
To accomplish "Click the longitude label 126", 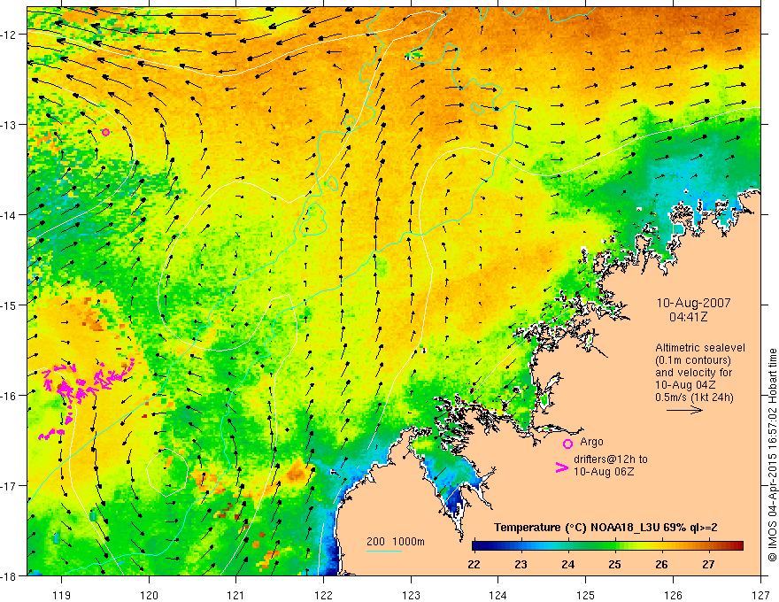I will pyautogui.click(x=673, y=596).
